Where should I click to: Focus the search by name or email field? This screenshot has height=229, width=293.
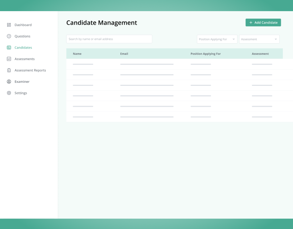109,39
